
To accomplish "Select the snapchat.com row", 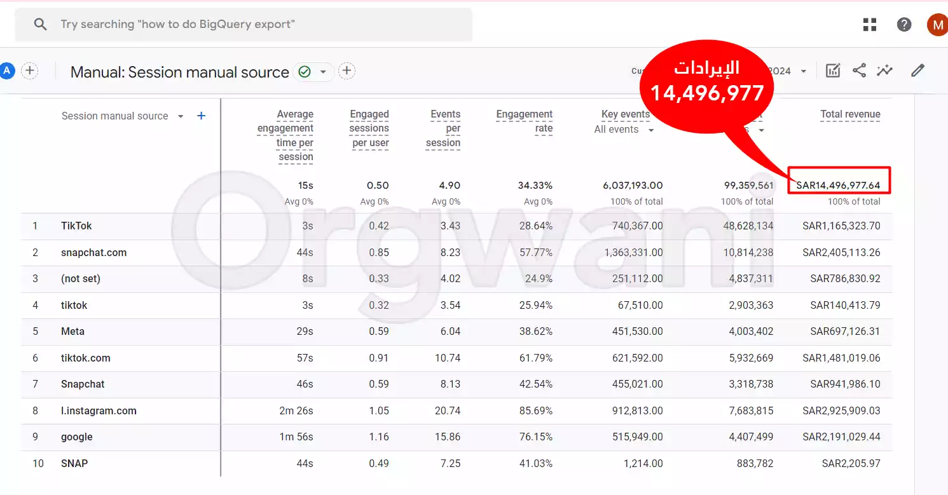I will coord(457,253).
